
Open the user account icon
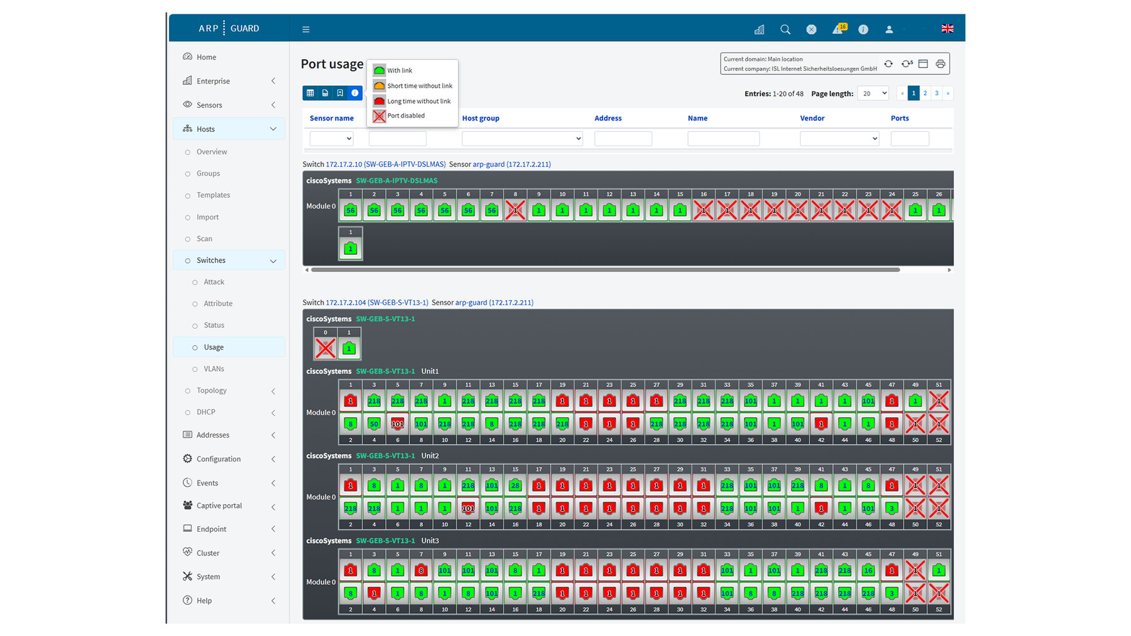[x=889, y=30]
